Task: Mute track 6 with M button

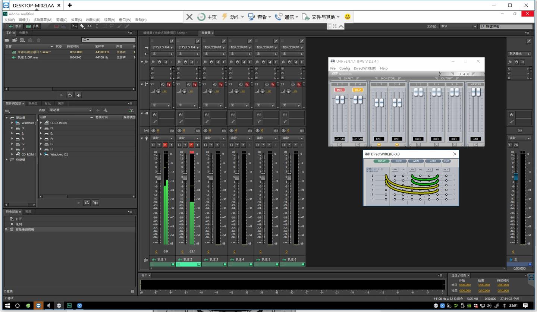Action: coord(284,145)
